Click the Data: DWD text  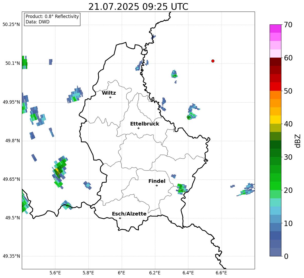(37, 22)
